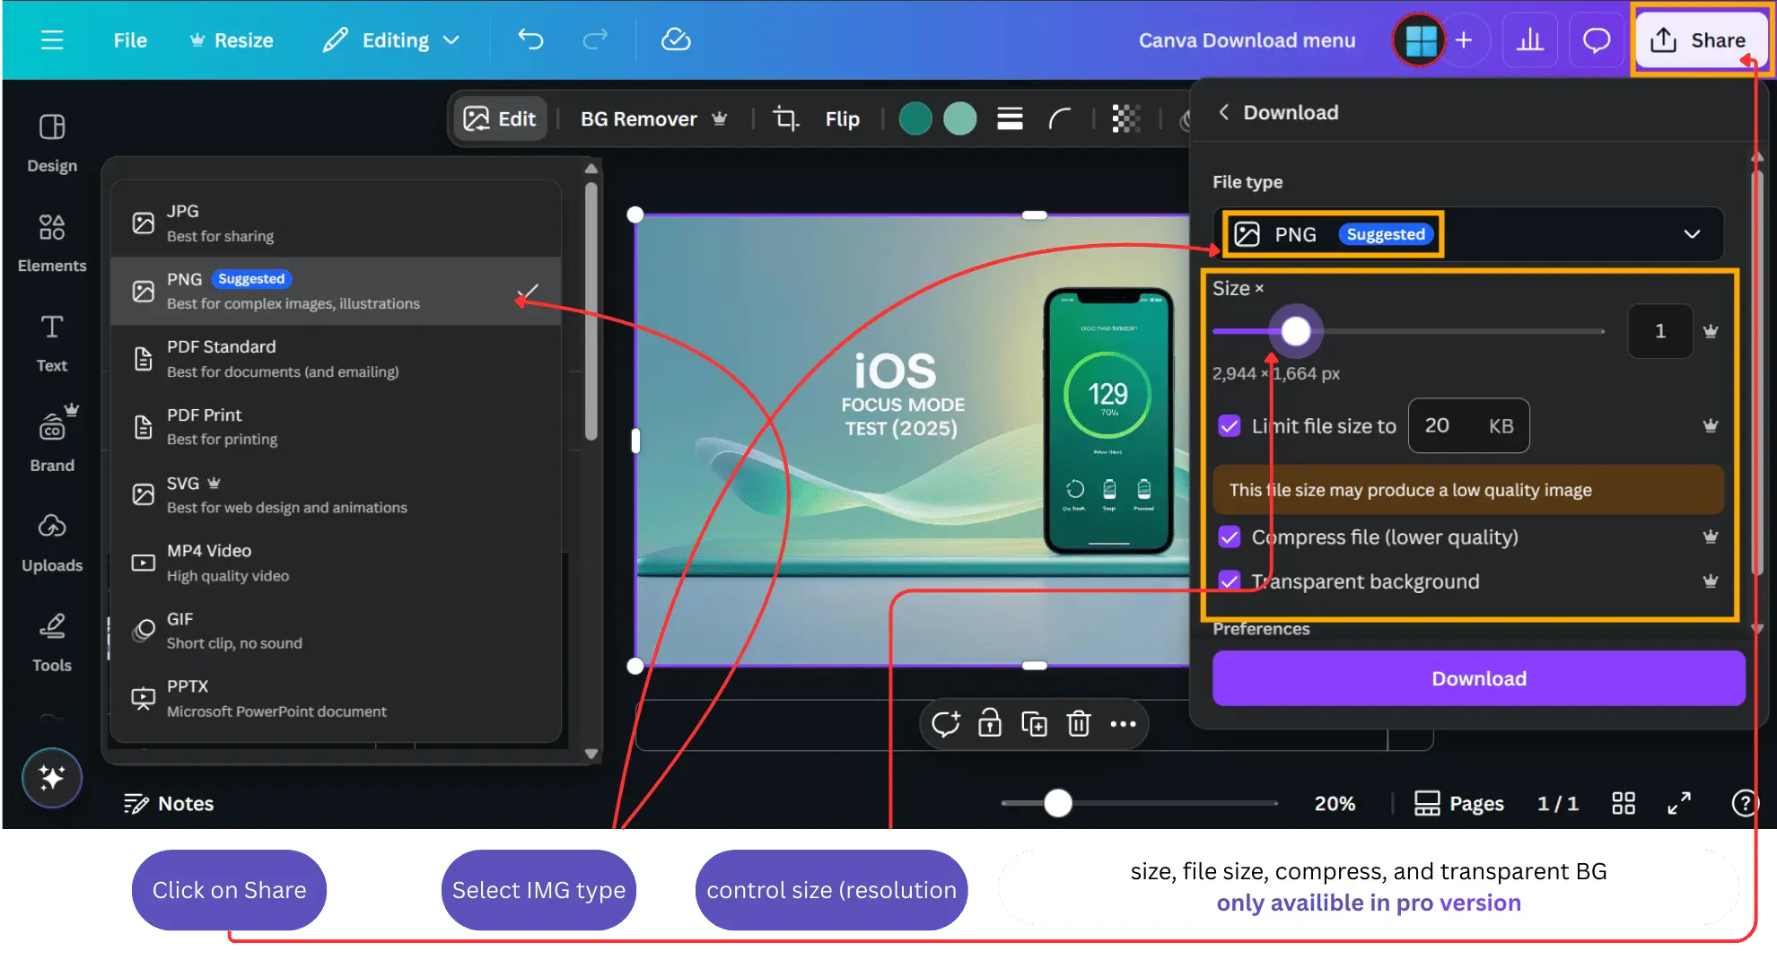Image resolution: width=1777 pixels, height=969 pixels.
Task: Click scroll-down arrow of file type list
Action: tap(591, 755)
